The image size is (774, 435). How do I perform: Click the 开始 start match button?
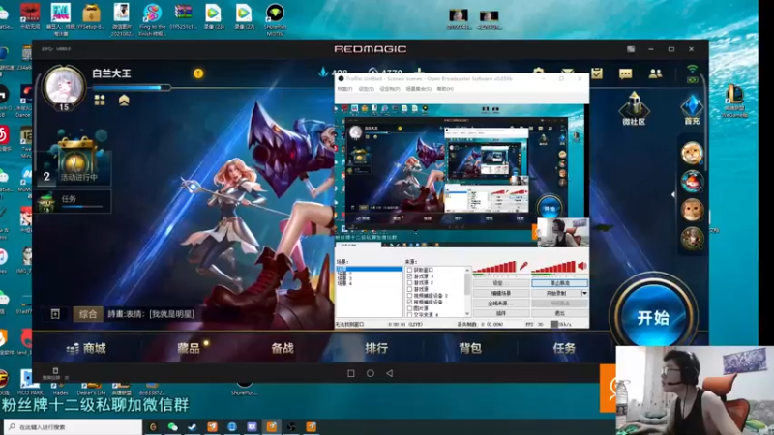(x=653, y=318)
